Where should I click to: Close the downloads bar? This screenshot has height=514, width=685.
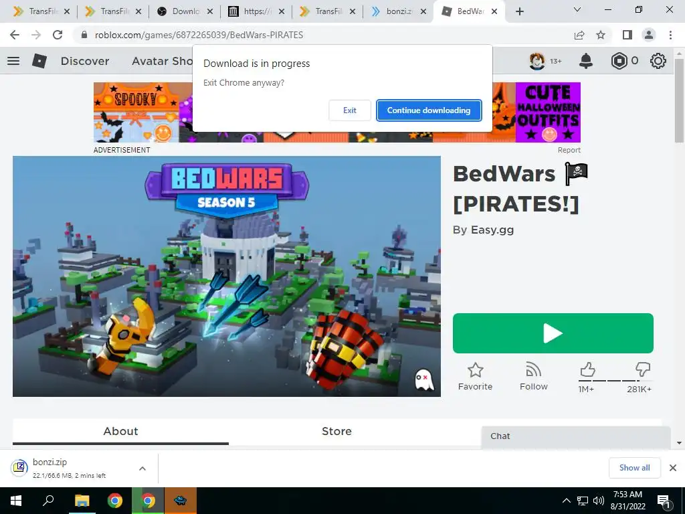click(673, 468)
